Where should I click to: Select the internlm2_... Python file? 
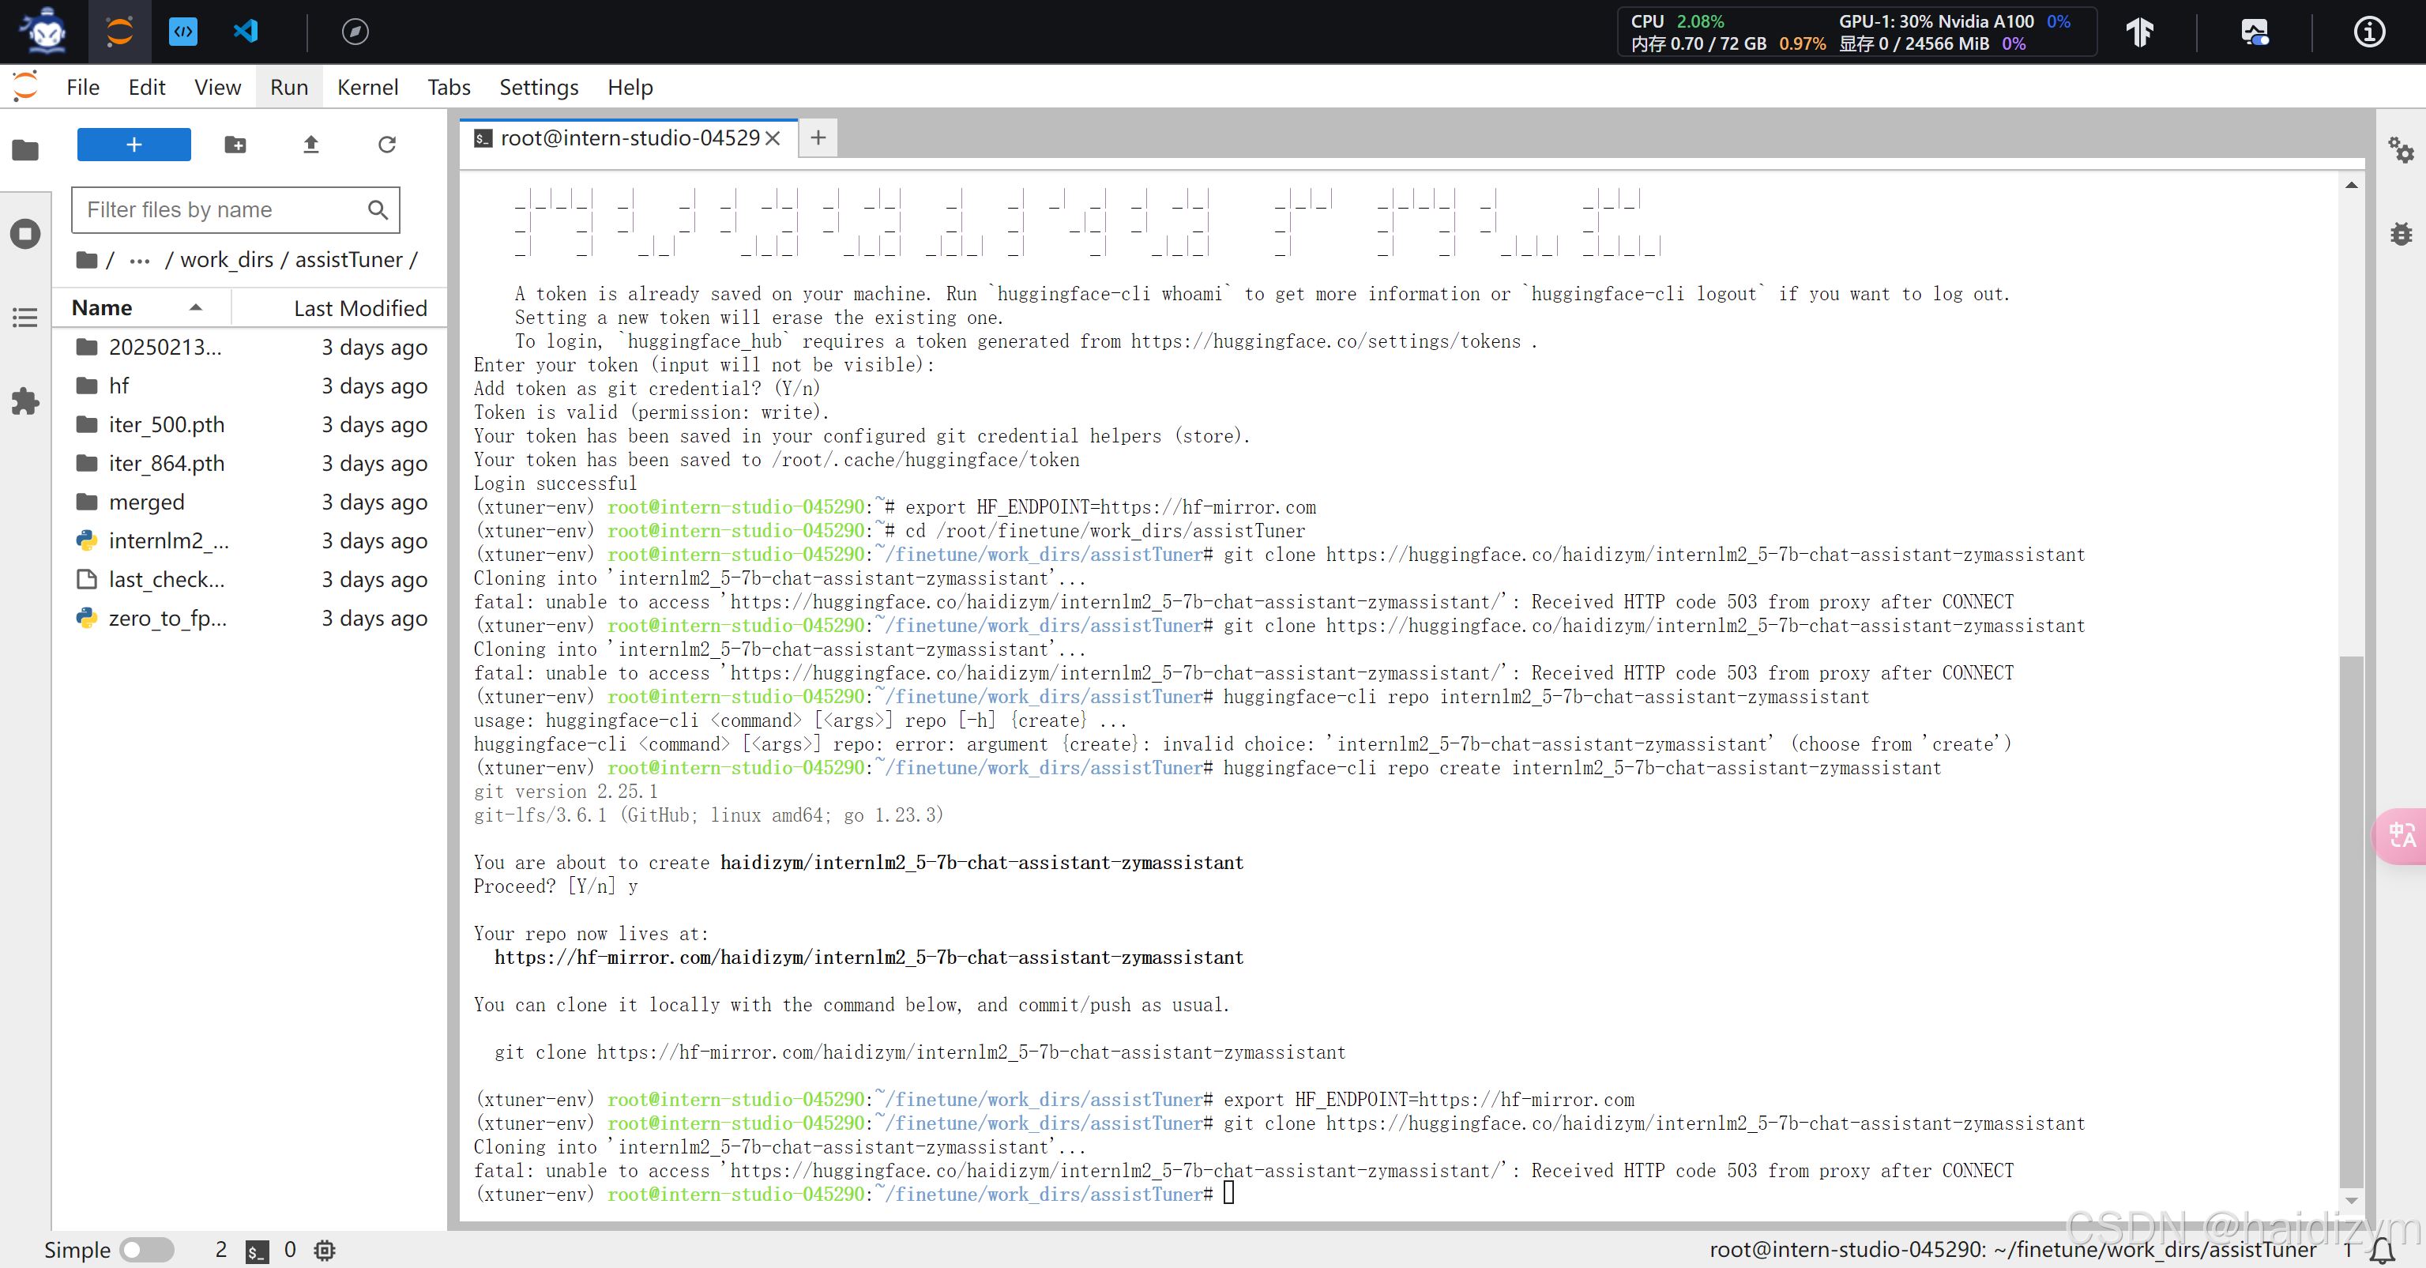click(250, 540)
